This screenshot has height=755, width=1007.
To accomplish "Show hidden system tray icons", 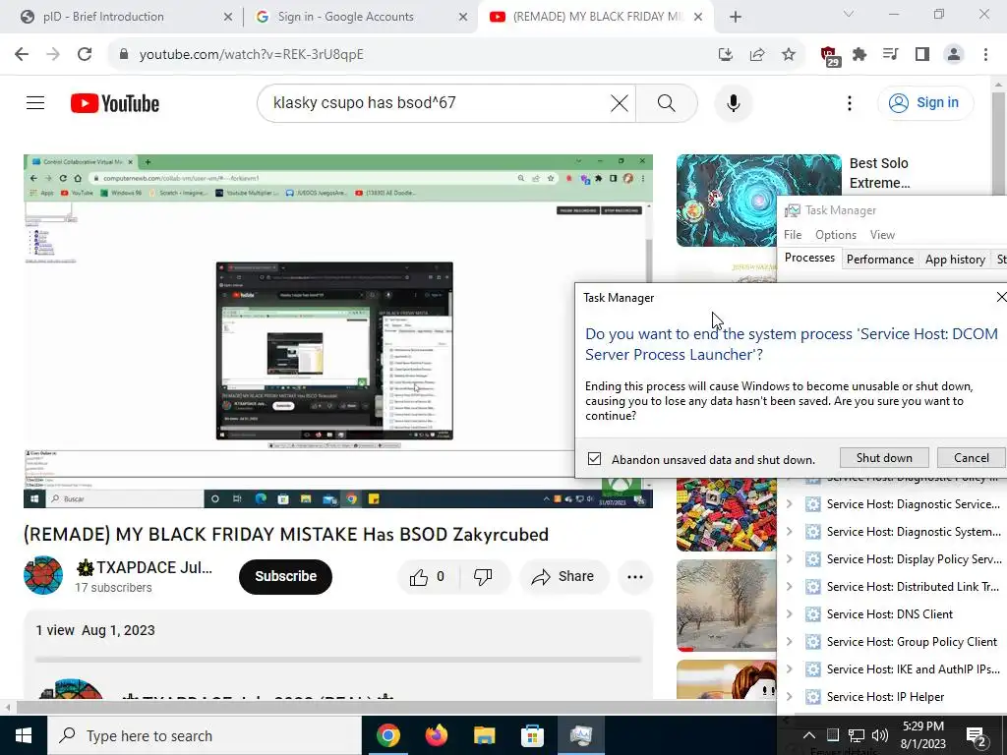I will point(809,735).
